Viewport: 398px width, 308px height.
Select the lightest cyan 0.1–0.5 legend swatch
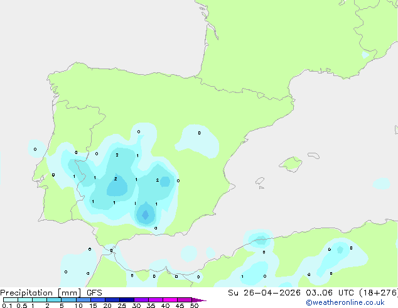11,300
